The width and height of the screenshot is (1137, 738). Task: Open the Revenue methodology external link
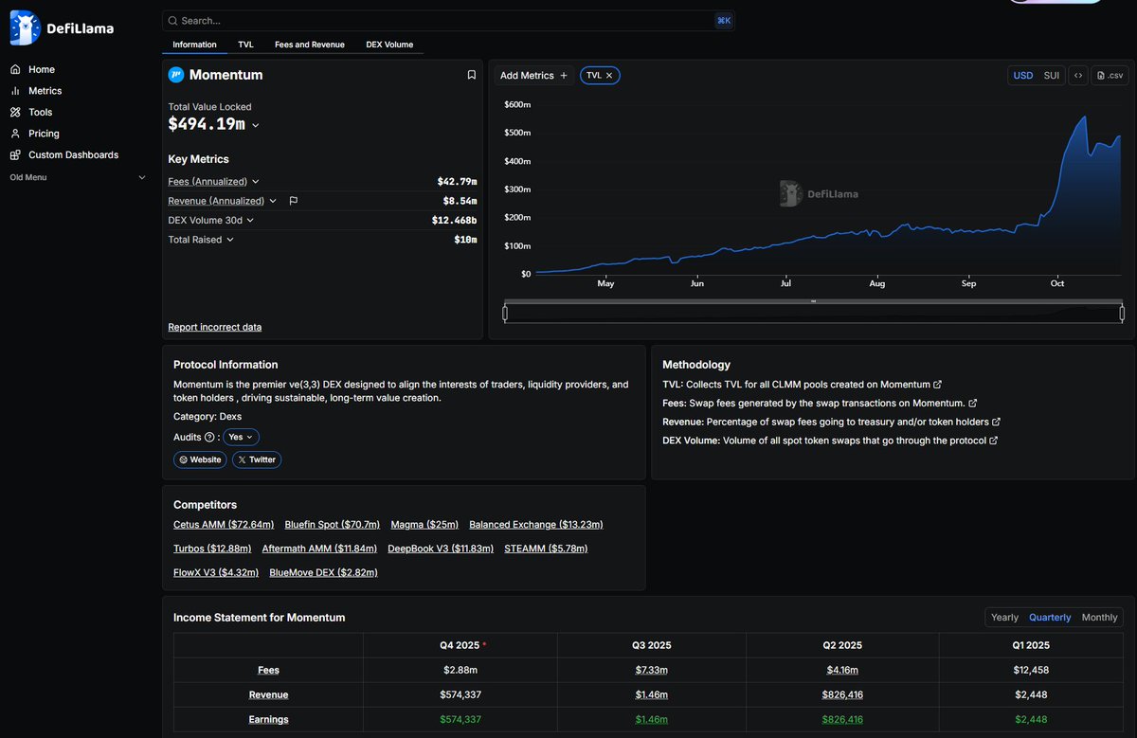(x=996, y=422)
